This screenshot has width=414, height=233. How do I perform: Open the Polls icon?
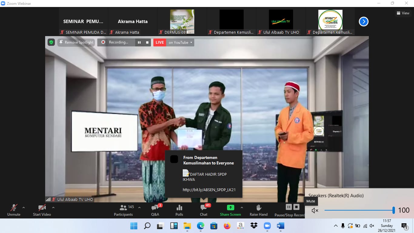[179, 210]
